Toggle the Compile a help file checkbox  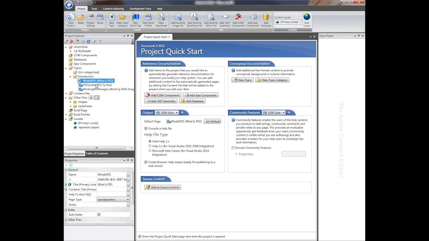tap(146, 129)
